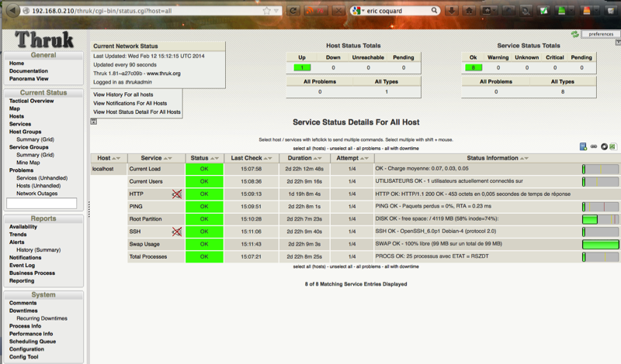The width and height of the screenshot is (621, 364).
Task: Click the Swap Usage performance bar
Action: [600, 244]
